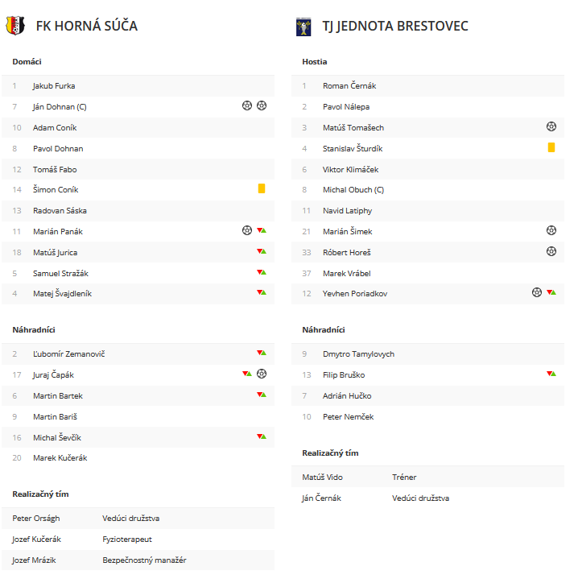Open player Michal Obuch (C)
The width and height of the screenshot is (578, 583).
click(353, 190)
